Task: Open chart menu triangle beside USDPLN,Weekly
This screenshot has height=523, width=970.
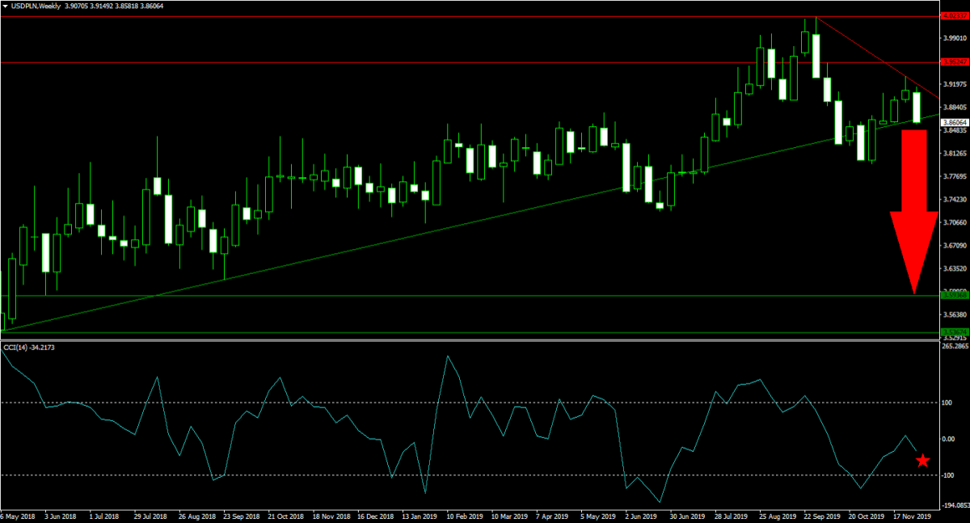Action: (6, 5)
